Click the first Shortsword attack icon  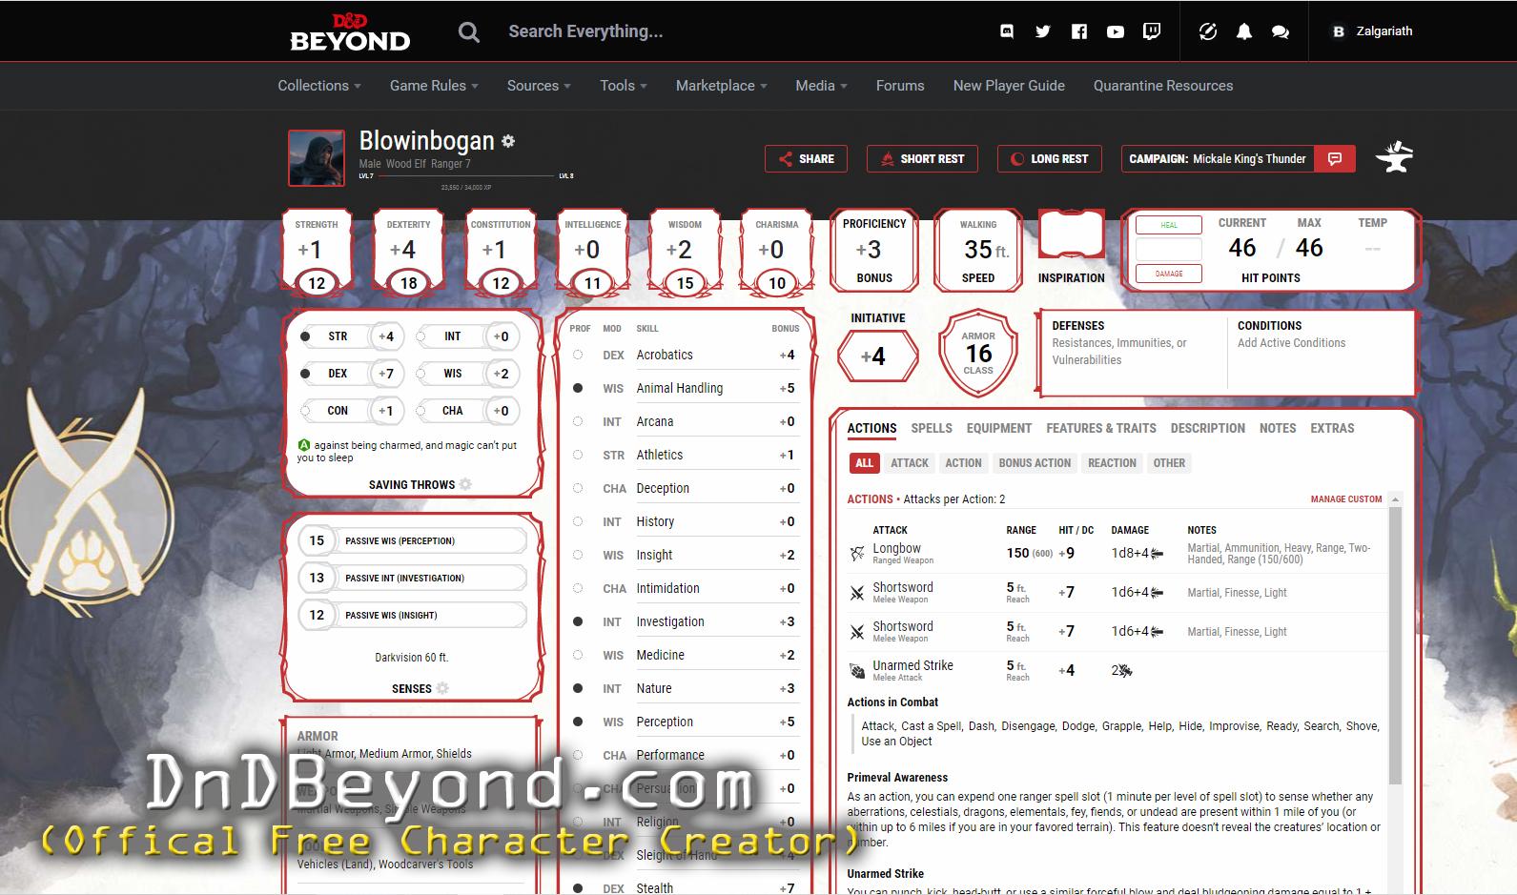pyautogui.click(x=857, y=593)
